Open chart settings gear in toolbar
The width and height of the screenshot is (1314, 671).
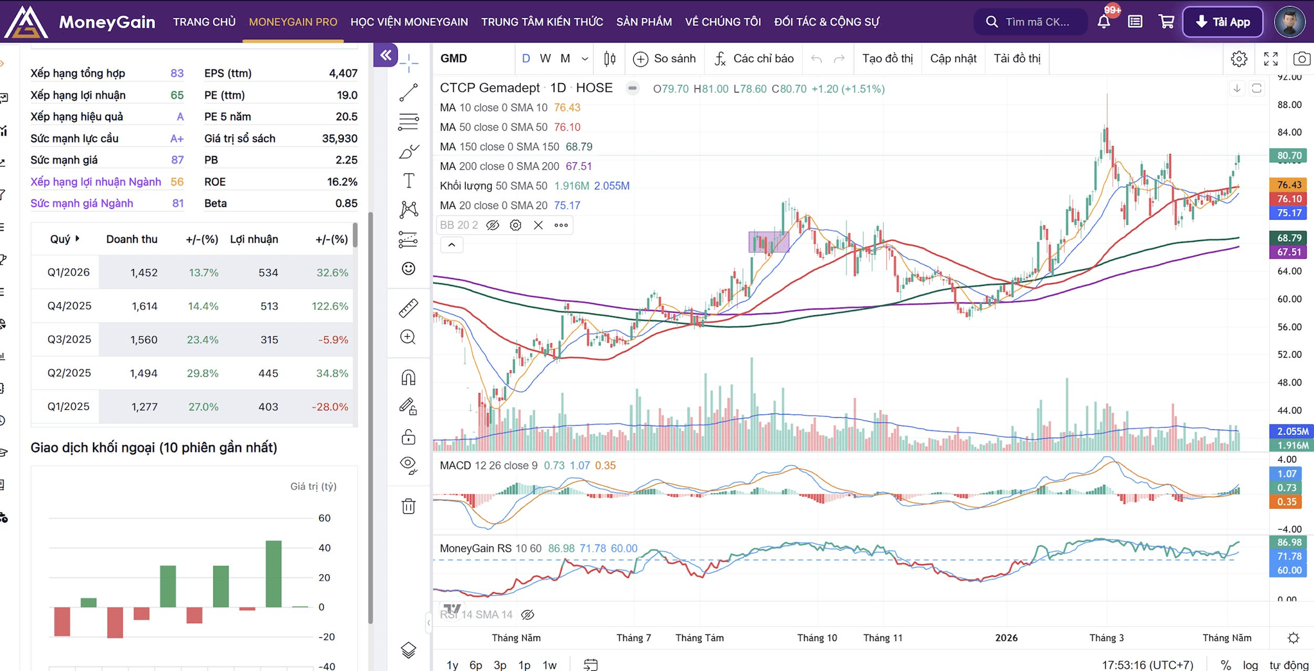1239,59
